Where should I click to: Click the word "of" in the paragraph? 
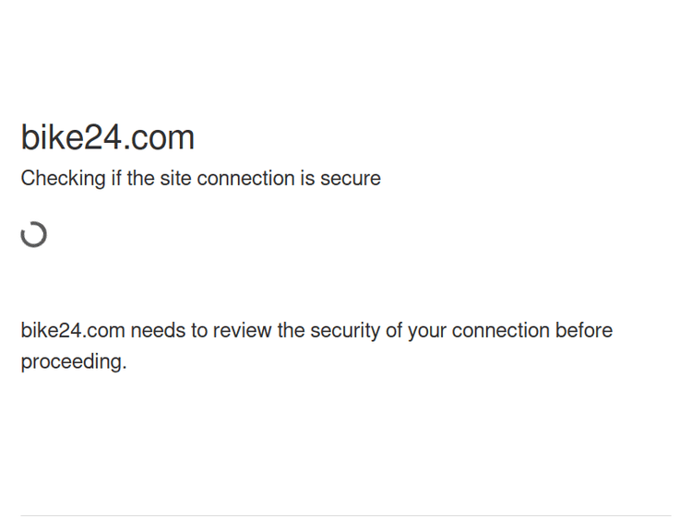coord(393,331)
